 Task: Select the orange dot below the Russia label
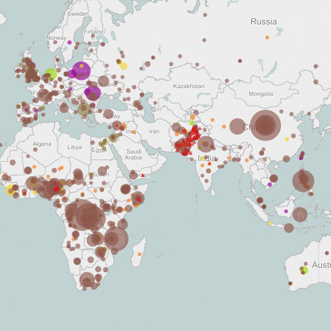tap(267, 38)
